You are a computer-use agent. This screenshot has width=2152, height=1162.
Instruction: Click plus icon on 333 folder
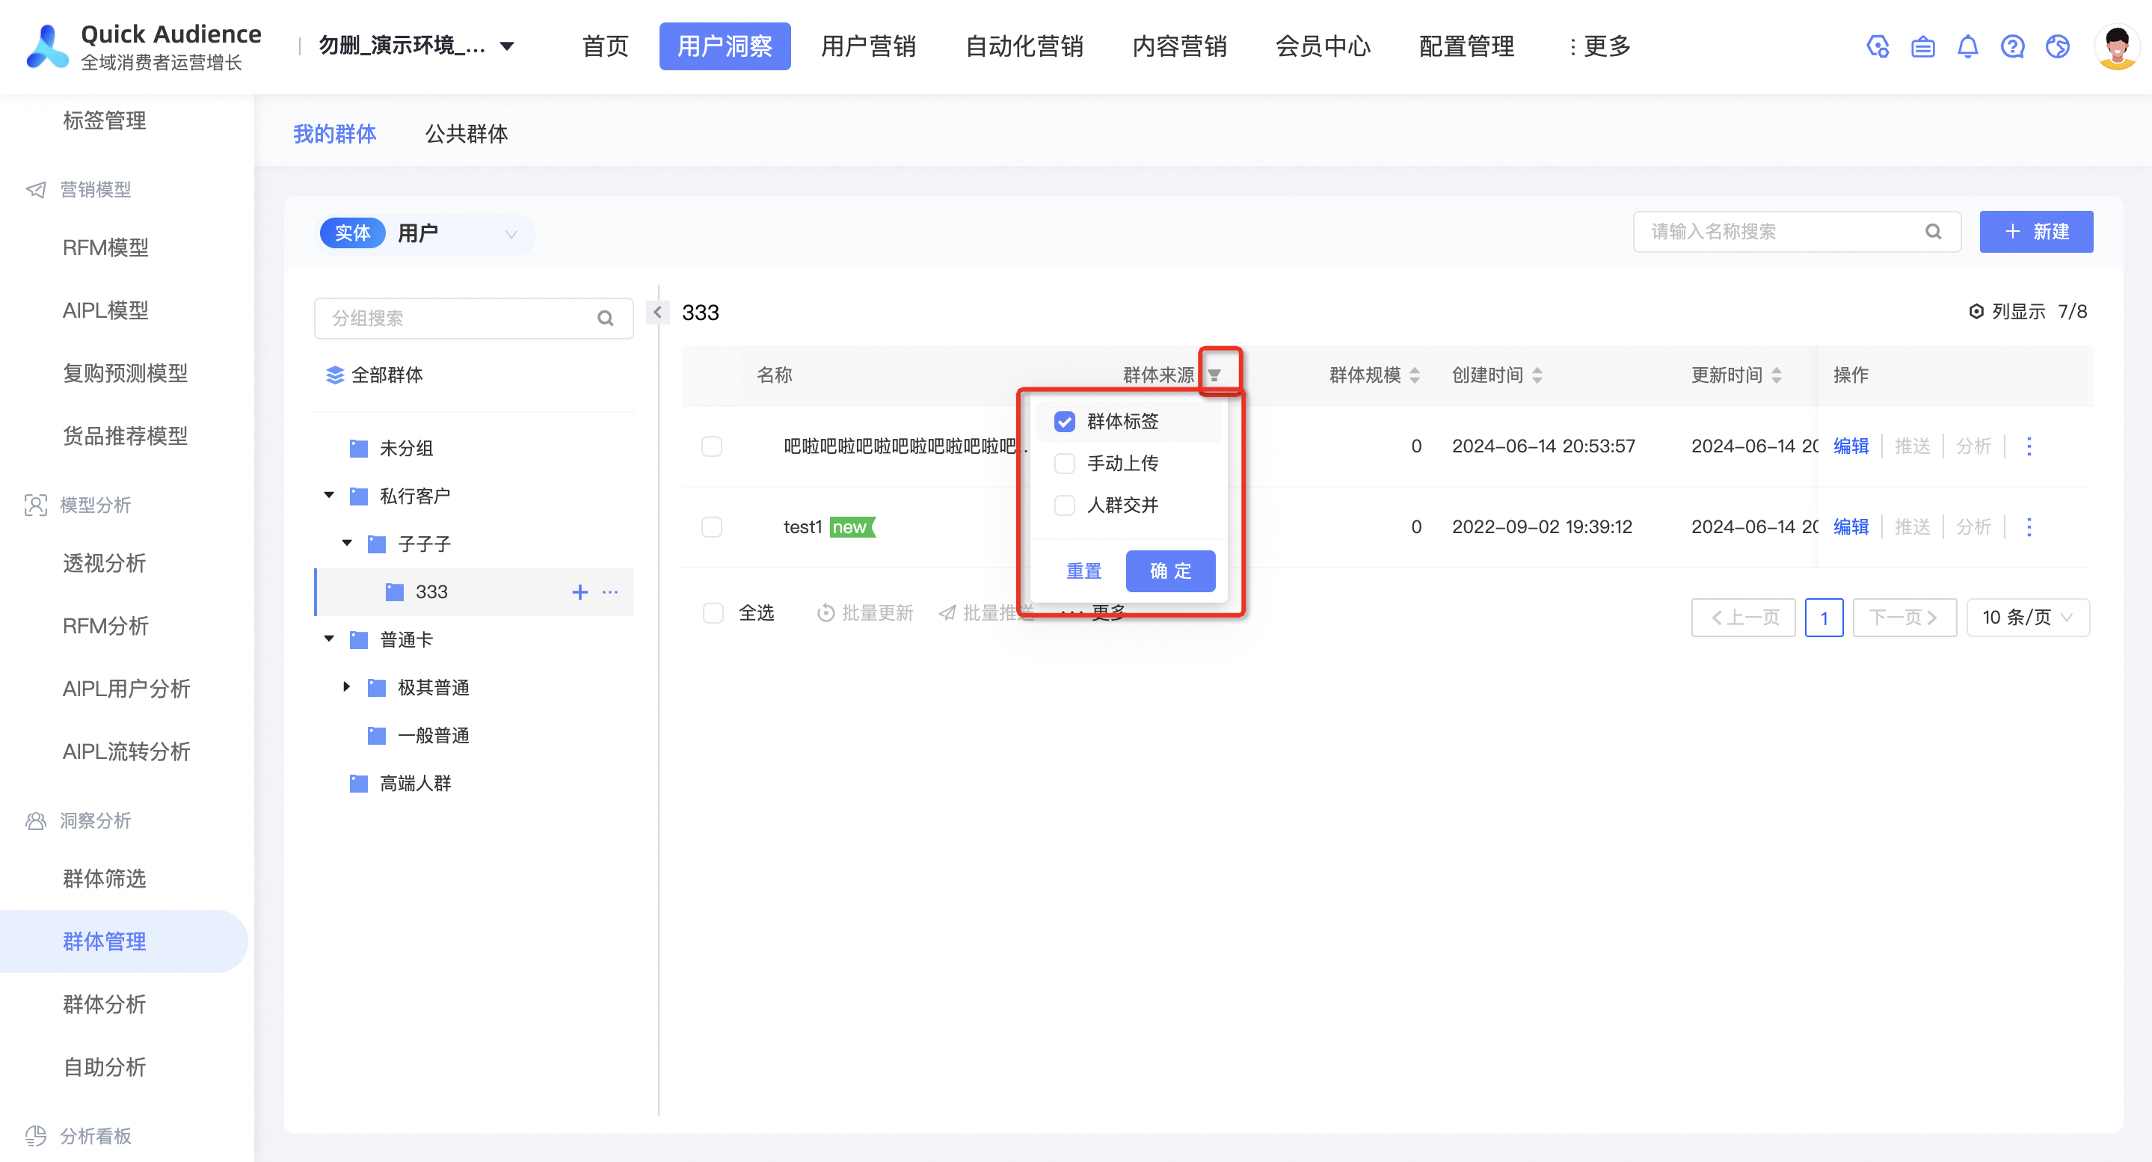coord(579,592)
